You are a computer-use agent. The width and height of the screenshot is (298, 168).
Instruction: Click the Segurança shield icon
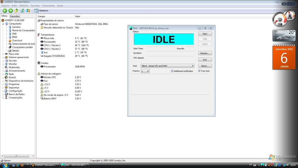(x=6, y=87)
